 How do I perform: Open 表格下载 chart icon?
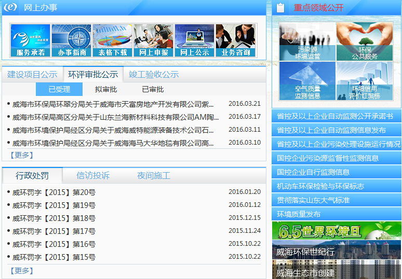(113, 40)
